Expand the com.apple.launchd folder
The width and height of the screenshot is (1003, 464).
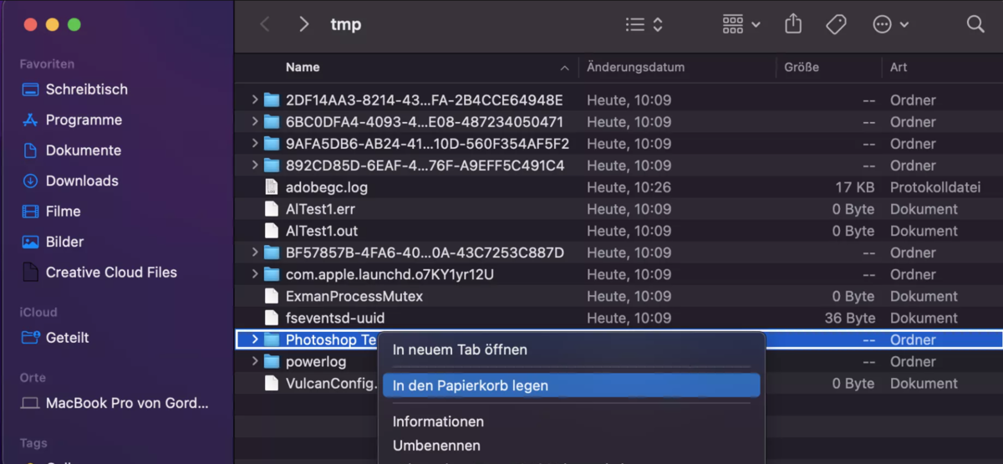pyautogui.click(x=255, y=274)
